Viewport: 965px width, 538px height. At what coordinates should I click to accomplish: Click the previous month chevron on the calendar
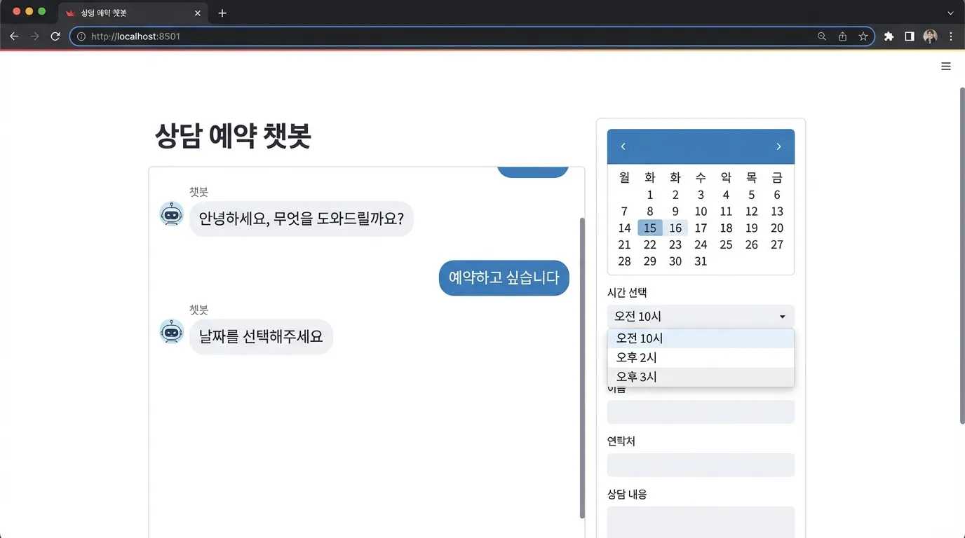623,146
